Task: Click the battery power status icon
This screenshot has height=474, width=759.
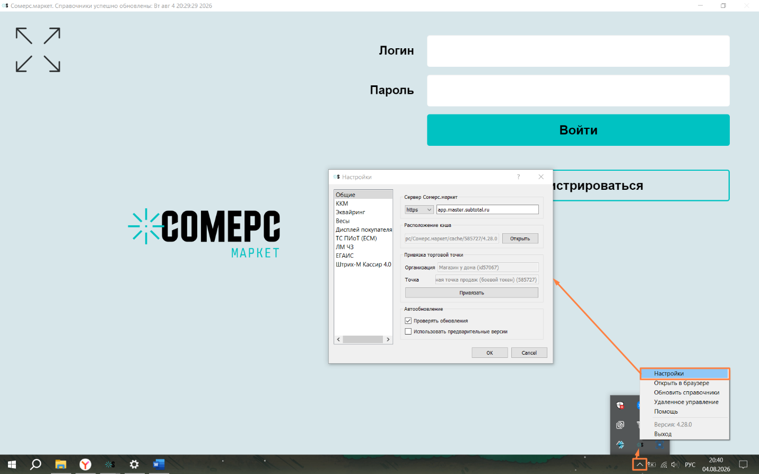Action: 652,464
